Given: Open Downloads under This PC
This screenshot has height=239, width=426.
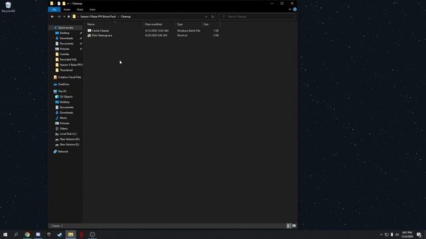Looking at the screenshot, I should click(67, 113).
